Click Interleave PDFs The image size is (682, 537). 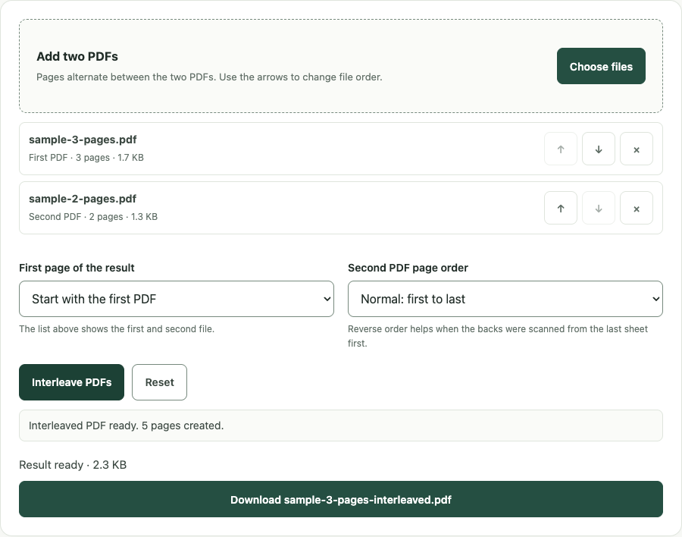pyautogui.click(x=72, y=382)
